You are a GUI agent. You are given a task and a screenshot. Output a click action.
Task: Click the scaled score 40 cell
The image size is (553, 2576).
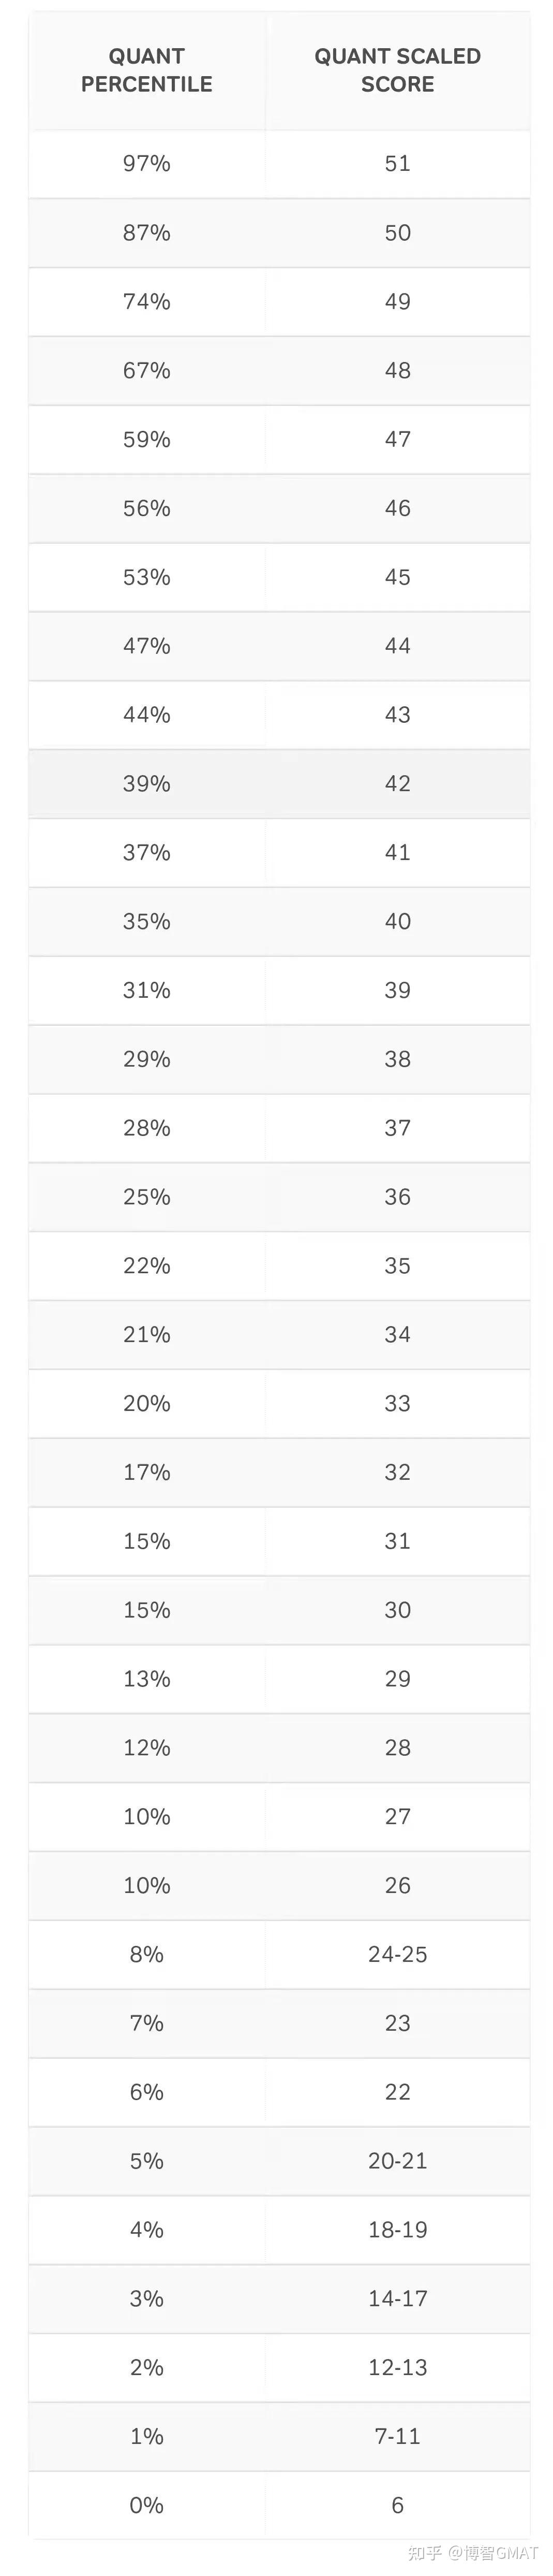[x=397, y=922]
